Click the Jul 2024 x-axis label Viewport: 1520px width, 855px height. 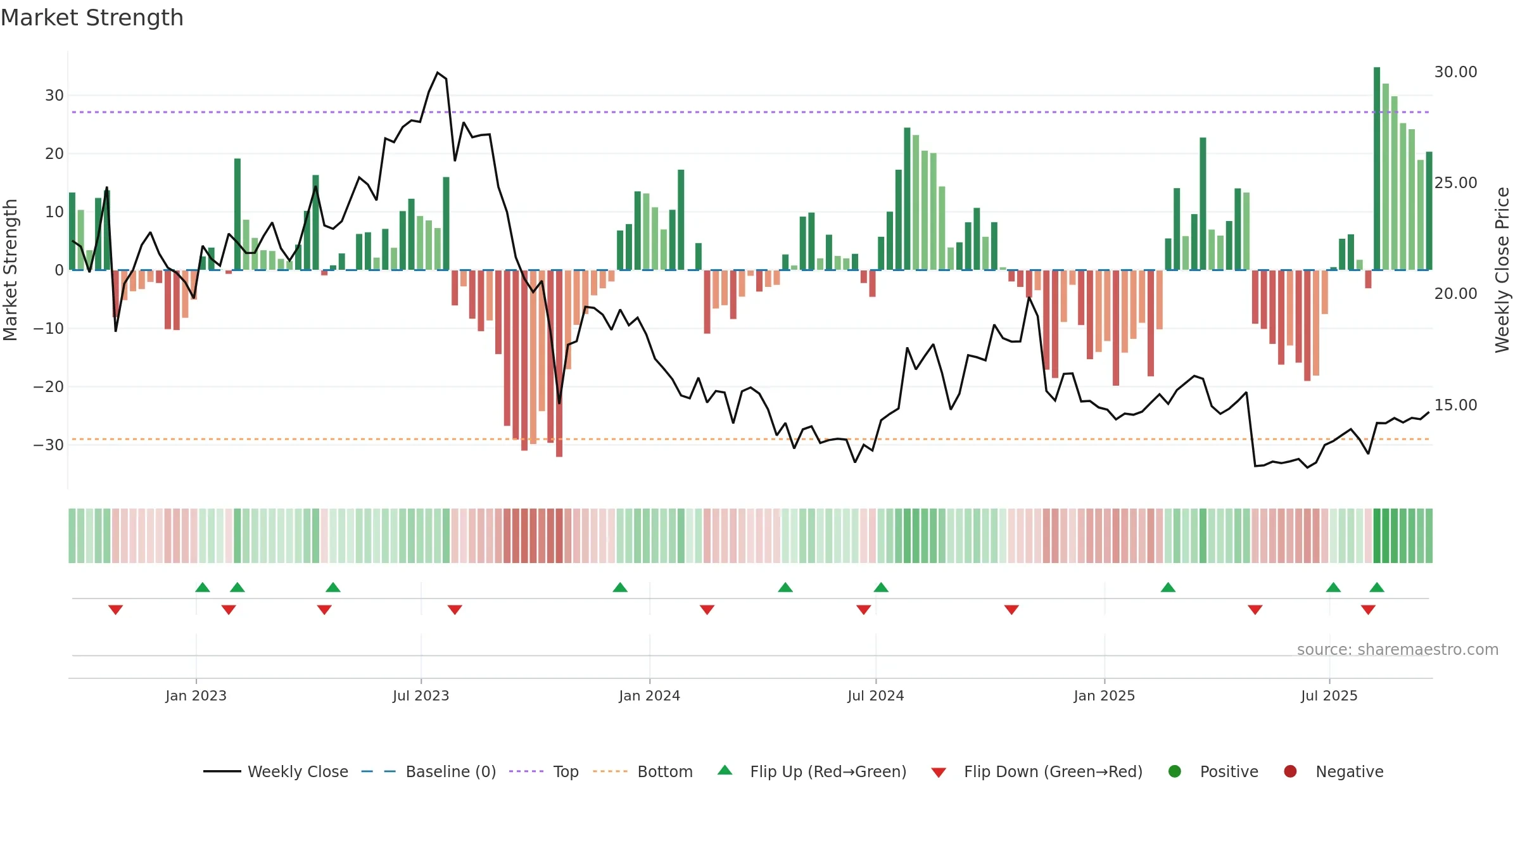coord(875,695)
